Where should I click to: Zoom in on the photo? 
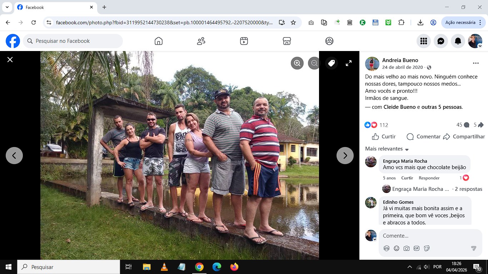[297, 63]
